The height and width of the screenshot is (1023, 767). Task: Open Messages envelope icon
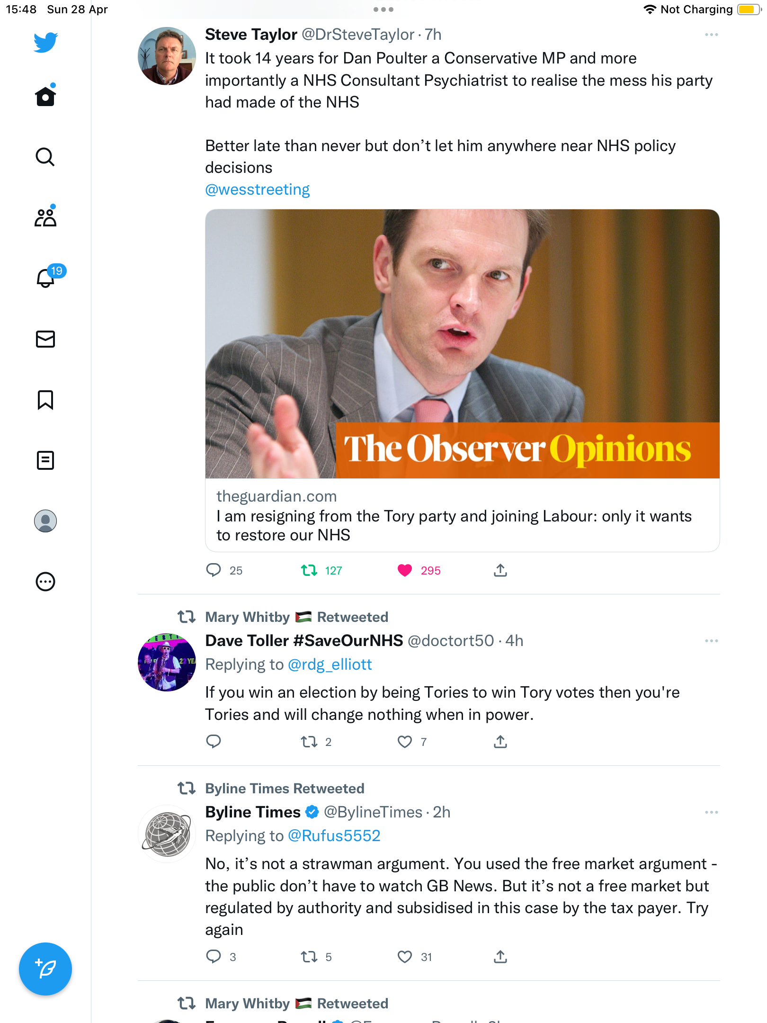point(45,339)
